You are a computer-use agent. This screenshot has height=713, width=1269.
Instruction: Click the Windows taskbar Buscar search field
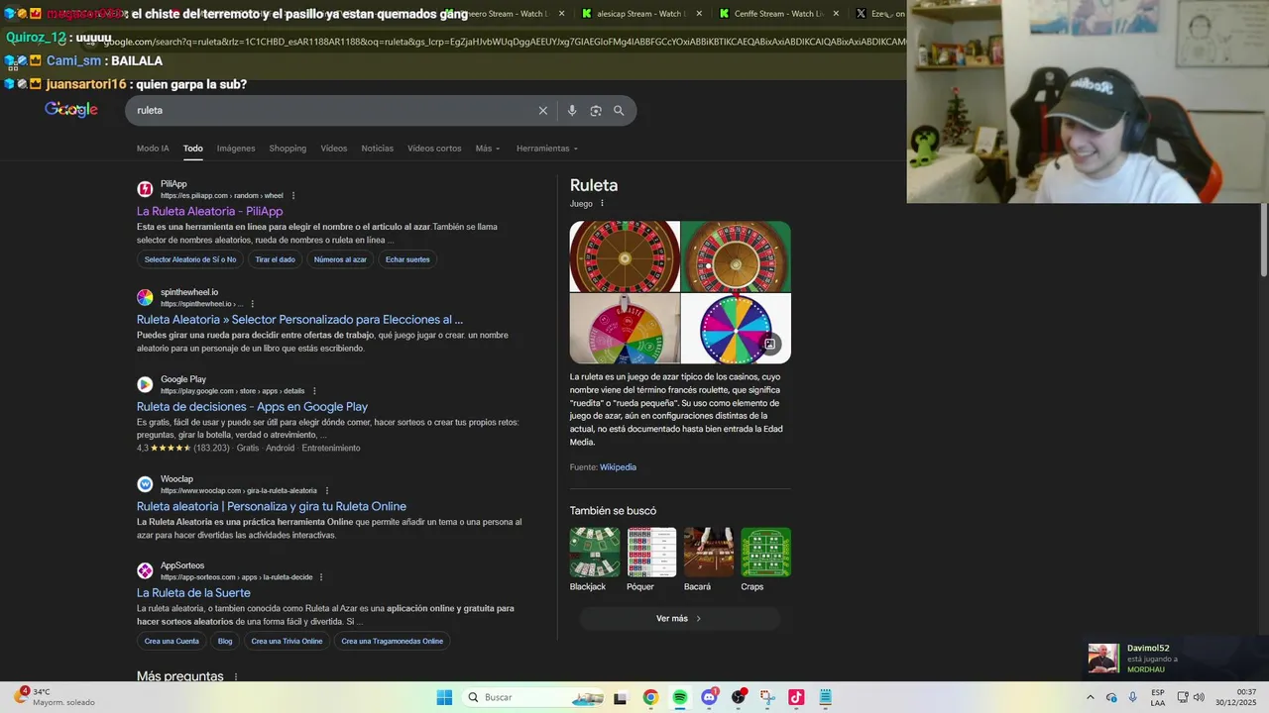tap(533, 697)
